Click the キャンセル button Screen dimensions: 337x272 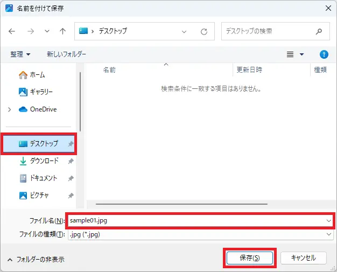(x=303, y=258)
